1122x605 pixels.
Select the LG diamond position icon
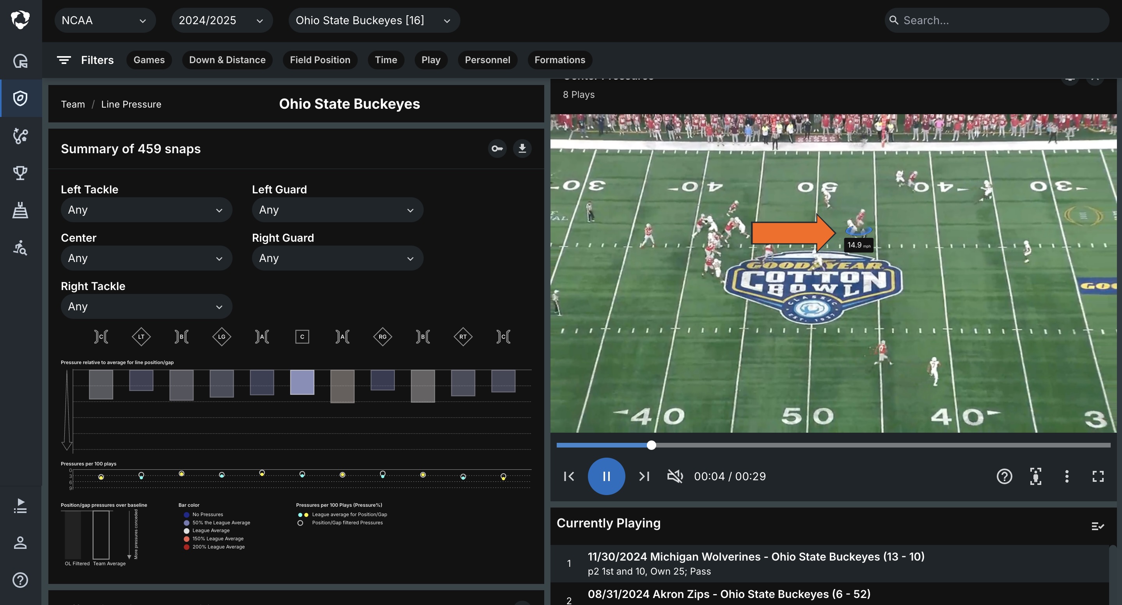(222, 337)
